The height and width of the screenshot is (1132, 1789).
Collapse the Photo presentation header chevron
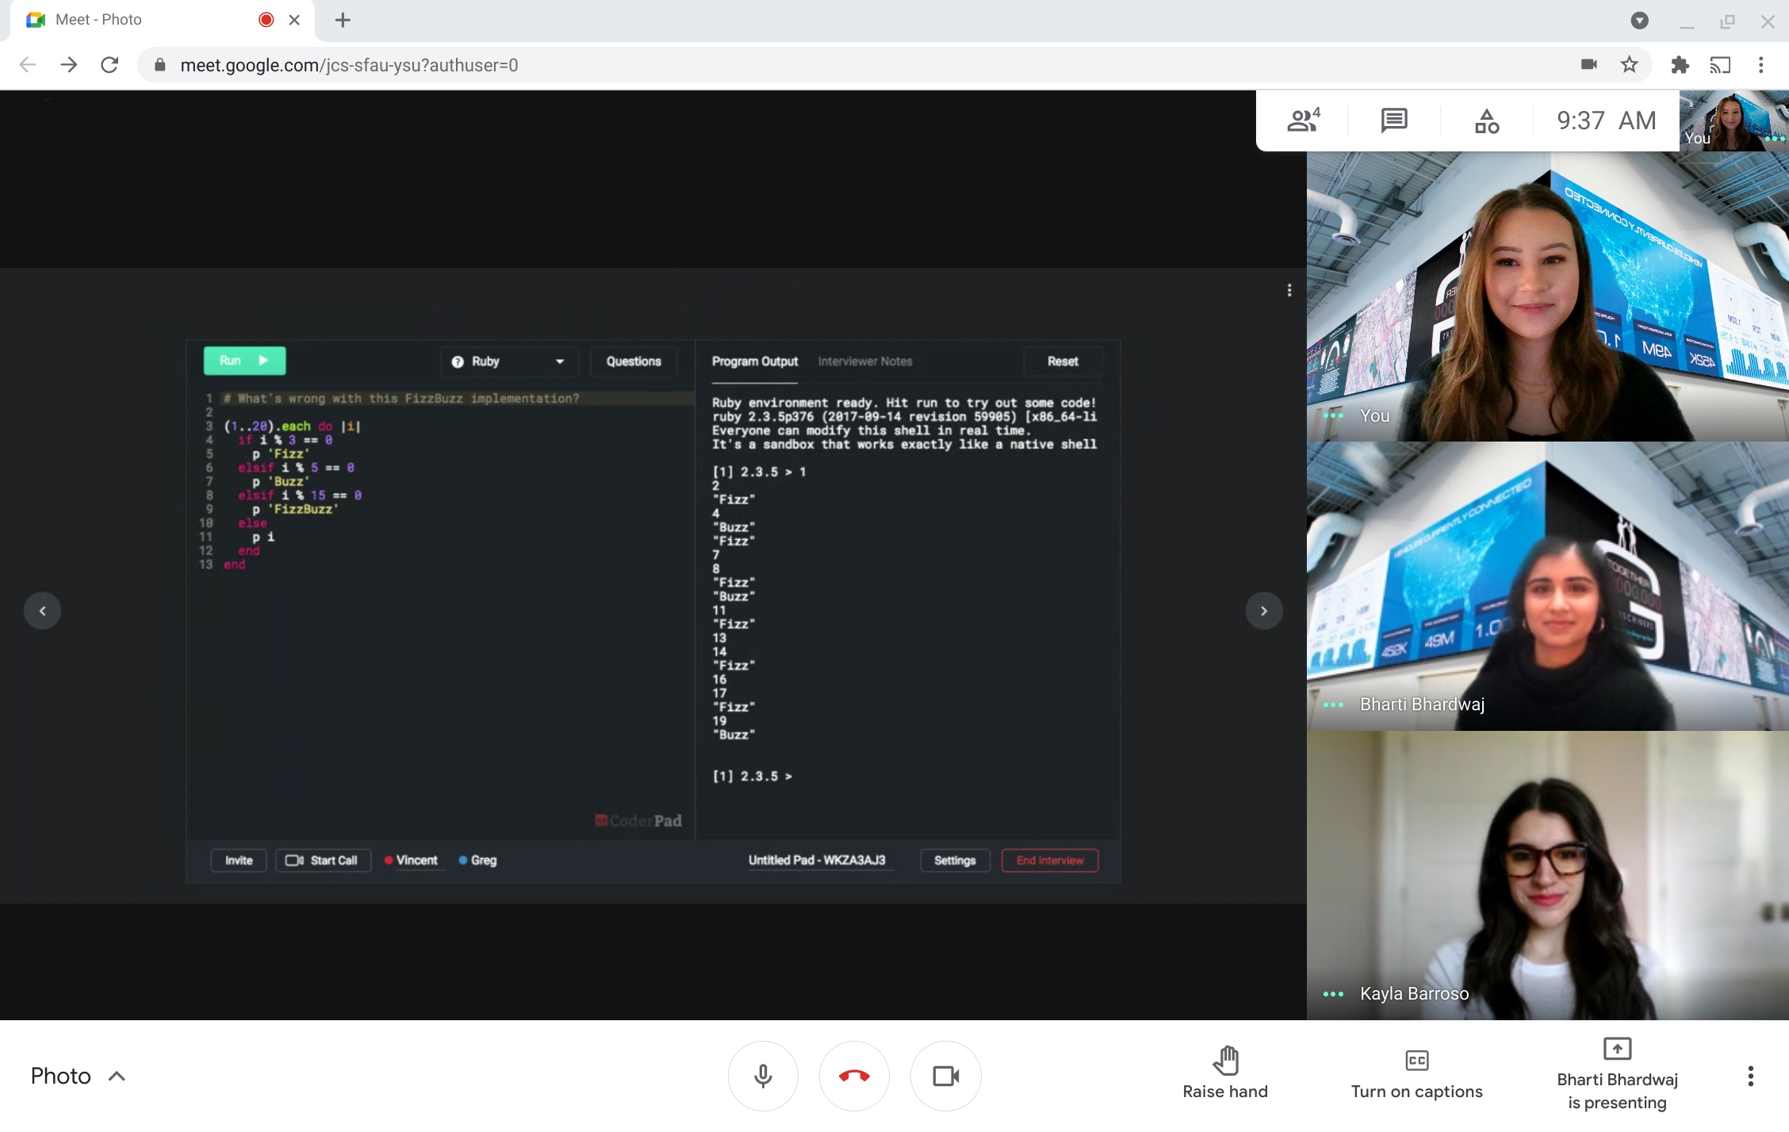pyautogui.click(x=117, y=1076)
